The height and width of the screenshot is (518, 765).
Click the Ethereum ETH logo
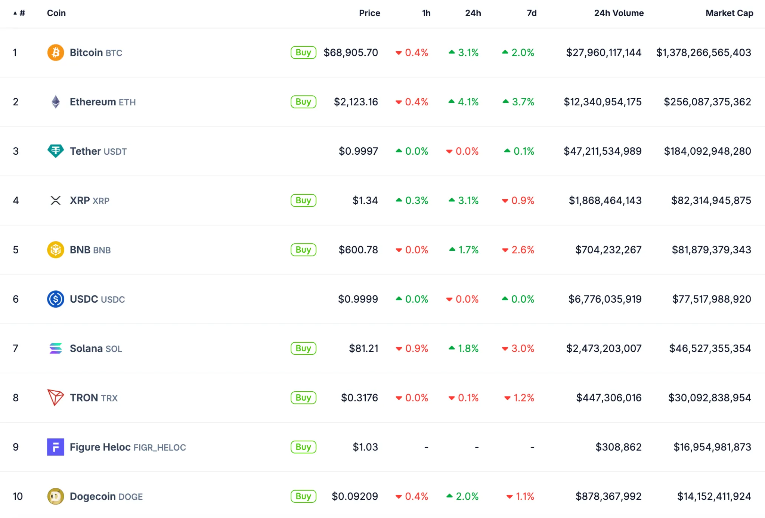pos(55,102)
